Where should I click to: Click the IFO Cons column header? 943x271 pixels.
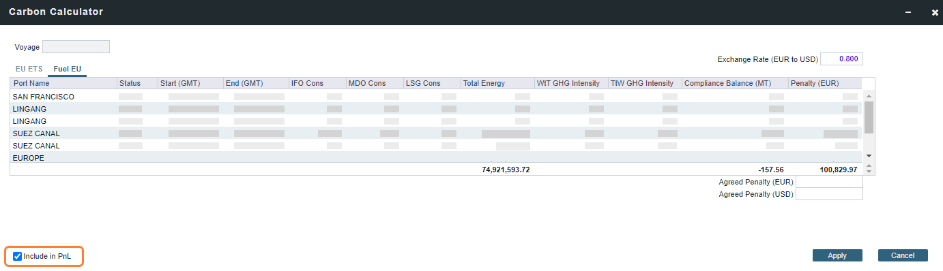pos(317,83)
